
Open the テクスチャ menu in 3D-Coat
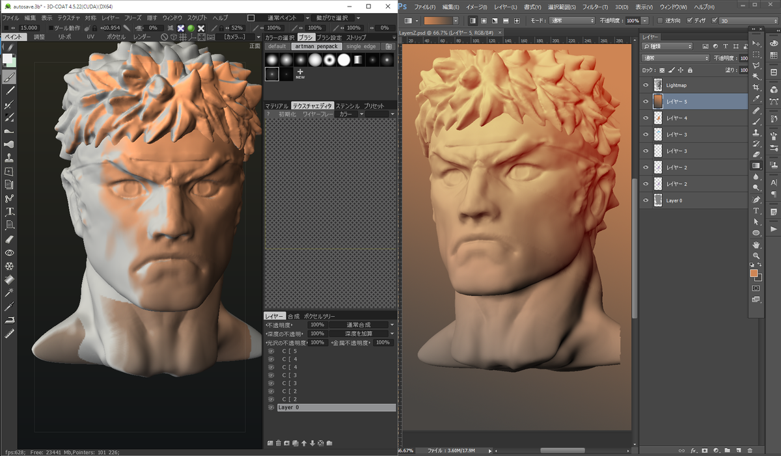coord(68,18)
